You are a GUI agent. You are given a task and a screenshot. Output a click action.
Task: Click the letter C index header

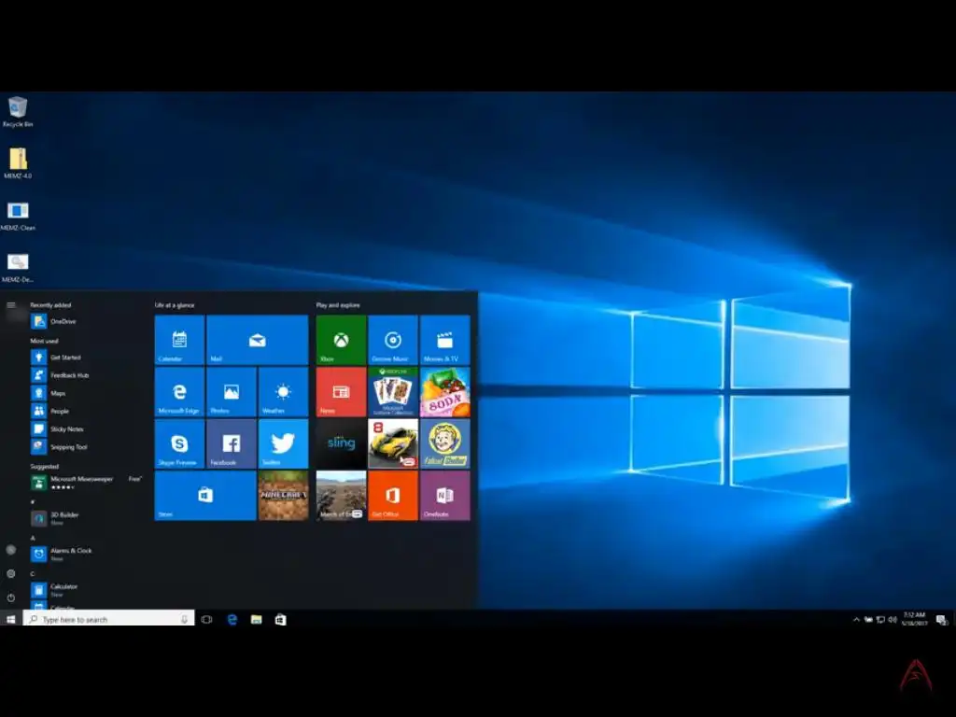pos(33,574)
